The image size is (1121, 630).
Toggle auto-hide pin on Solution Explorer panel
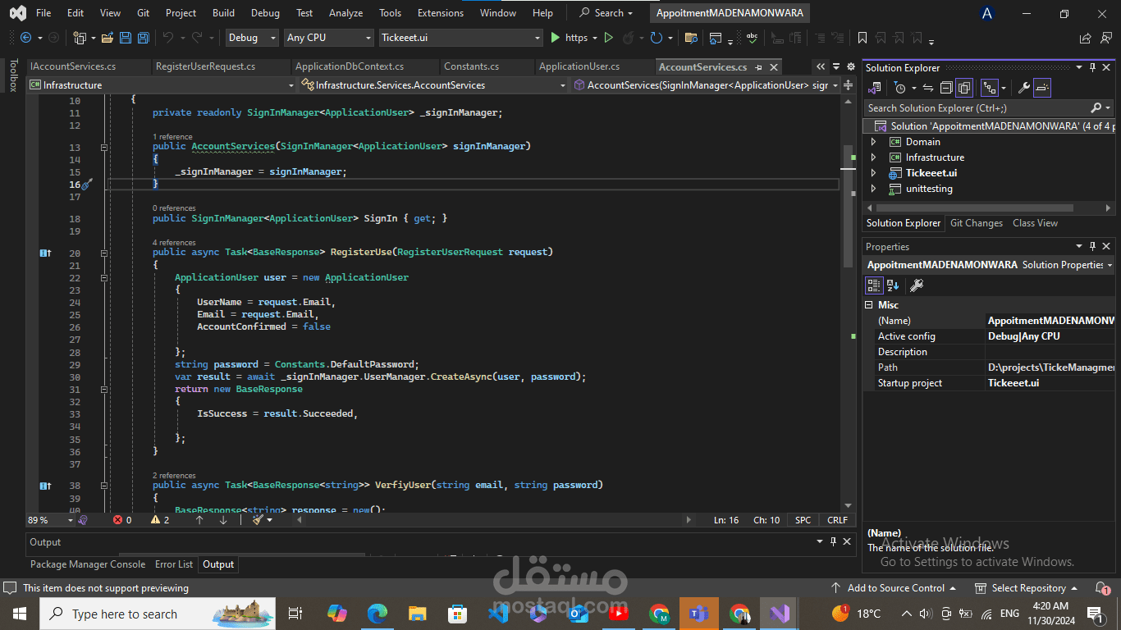1092,68
